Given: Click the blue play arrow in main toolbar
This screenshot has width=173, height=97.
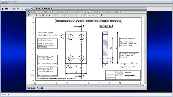Looking at the screenshot, I should pos(3,9).
